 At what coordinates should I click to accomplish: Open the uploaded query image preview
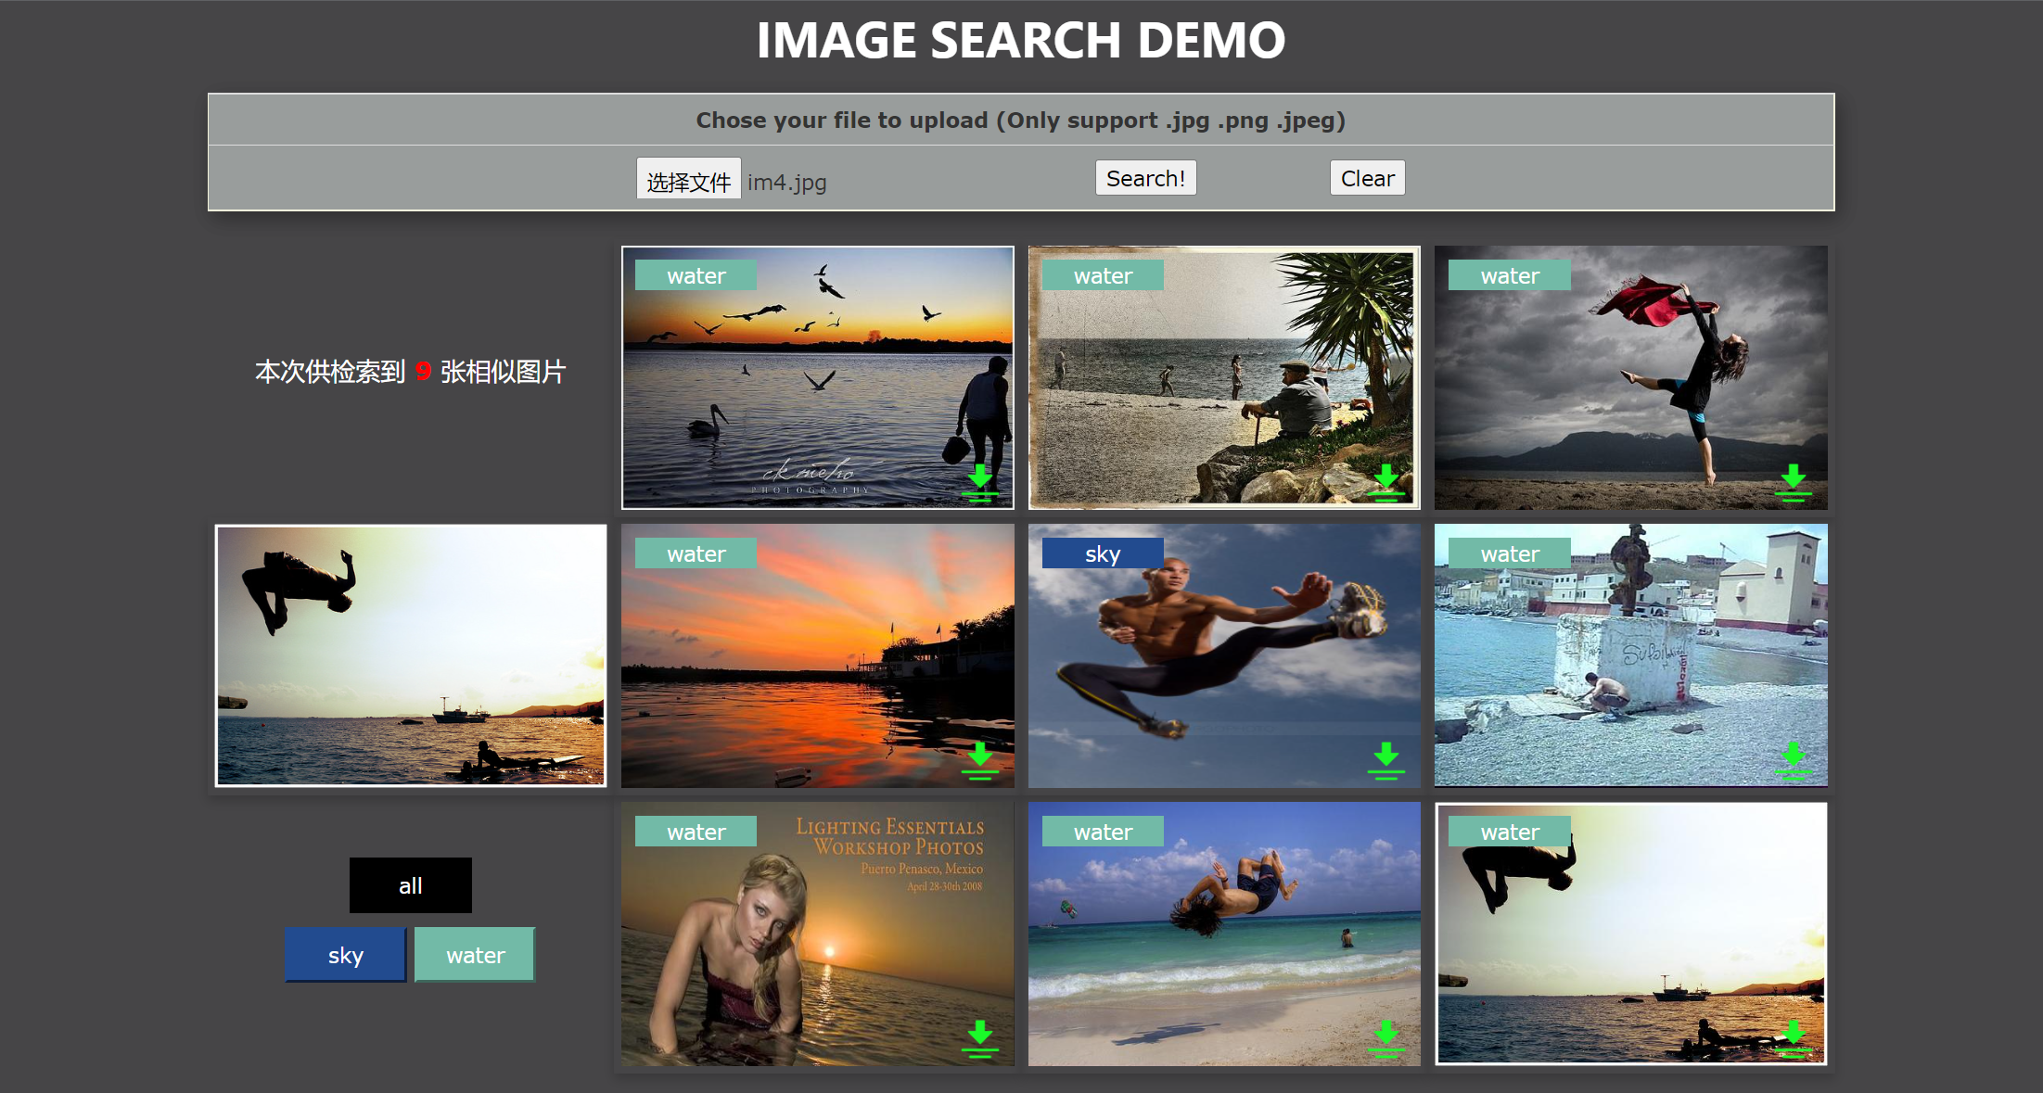[x=411, y=655]
